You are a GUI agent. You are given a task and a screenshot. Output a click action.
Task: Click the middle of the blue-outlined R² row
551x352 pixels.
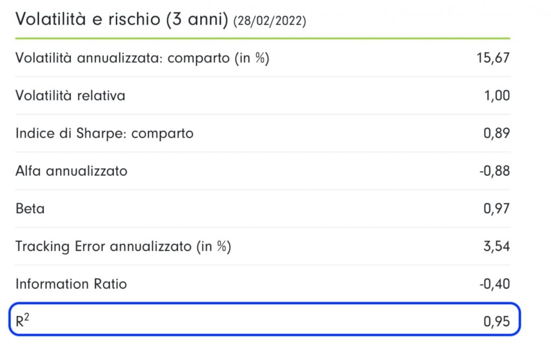[265, 320]
